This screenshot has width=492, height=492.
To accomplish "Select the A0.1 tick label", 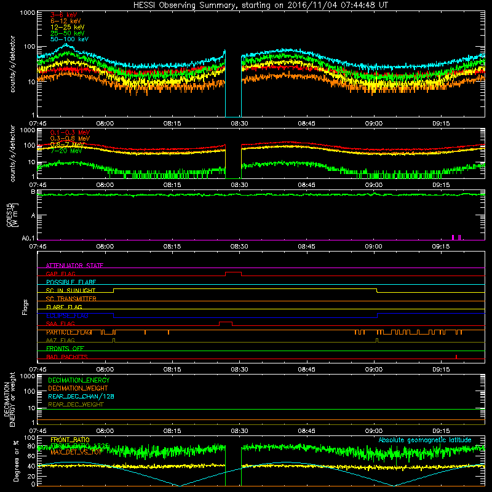I will (x=28, y=238).
